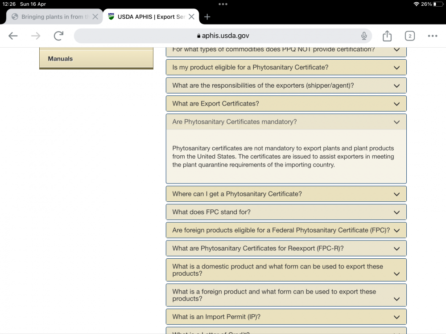Tap the multitasking three dots at top

point(223,4)
